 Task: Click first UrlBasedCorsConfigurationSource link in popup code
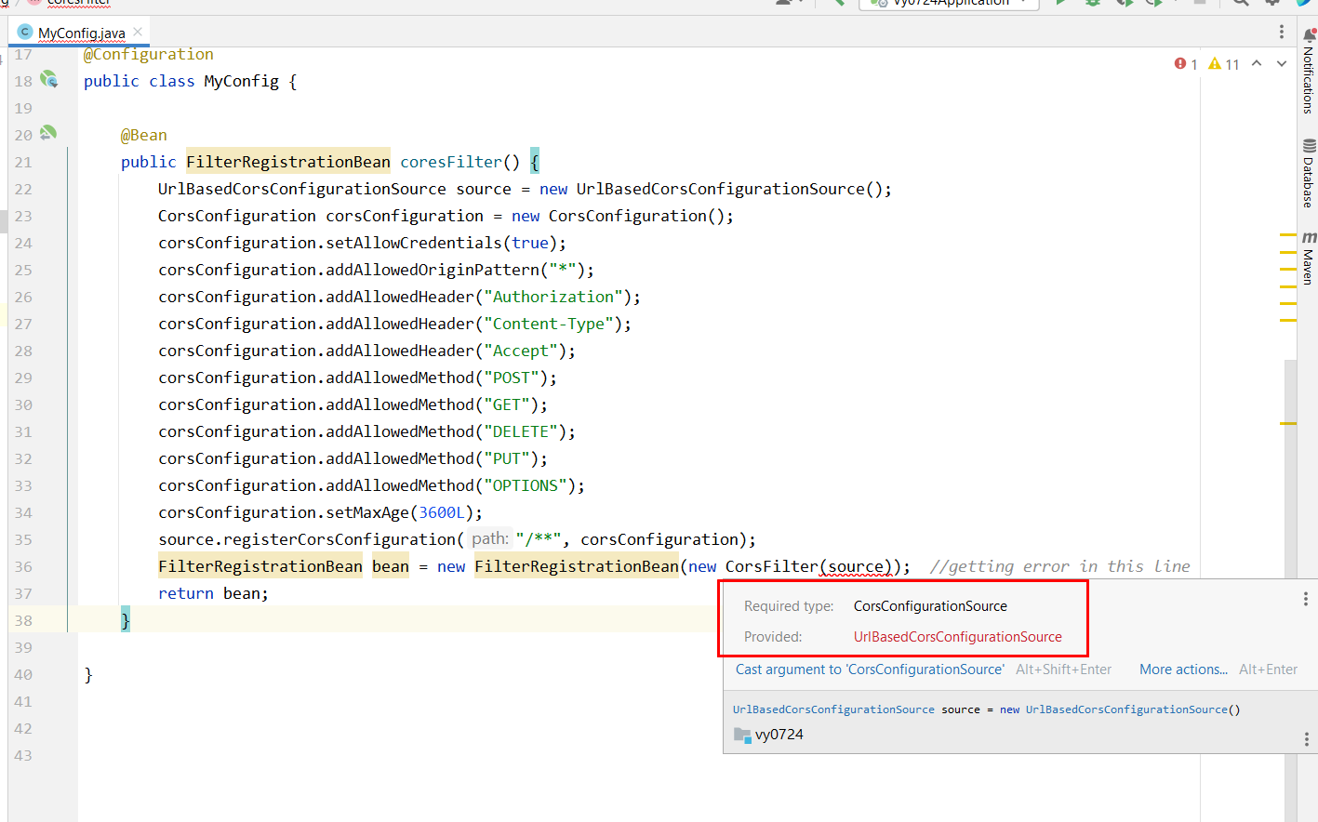click(x=833, y=709)
